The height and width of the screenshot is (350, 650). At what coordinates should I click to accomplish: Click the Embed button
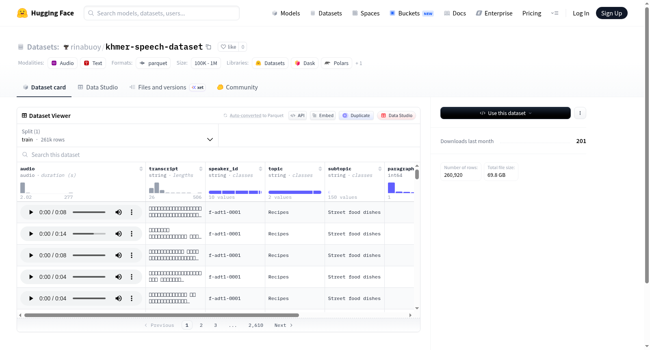(323, 115)
